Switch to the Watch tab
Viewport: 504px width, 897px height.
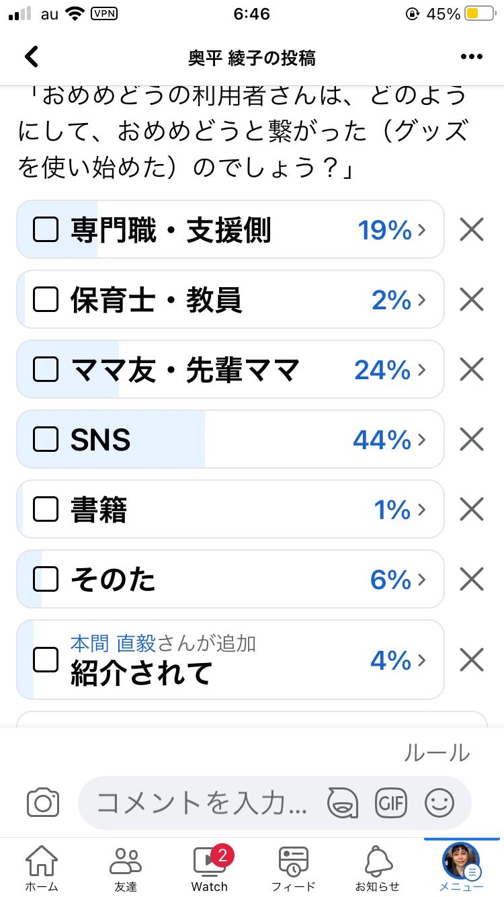coord(210,867)
